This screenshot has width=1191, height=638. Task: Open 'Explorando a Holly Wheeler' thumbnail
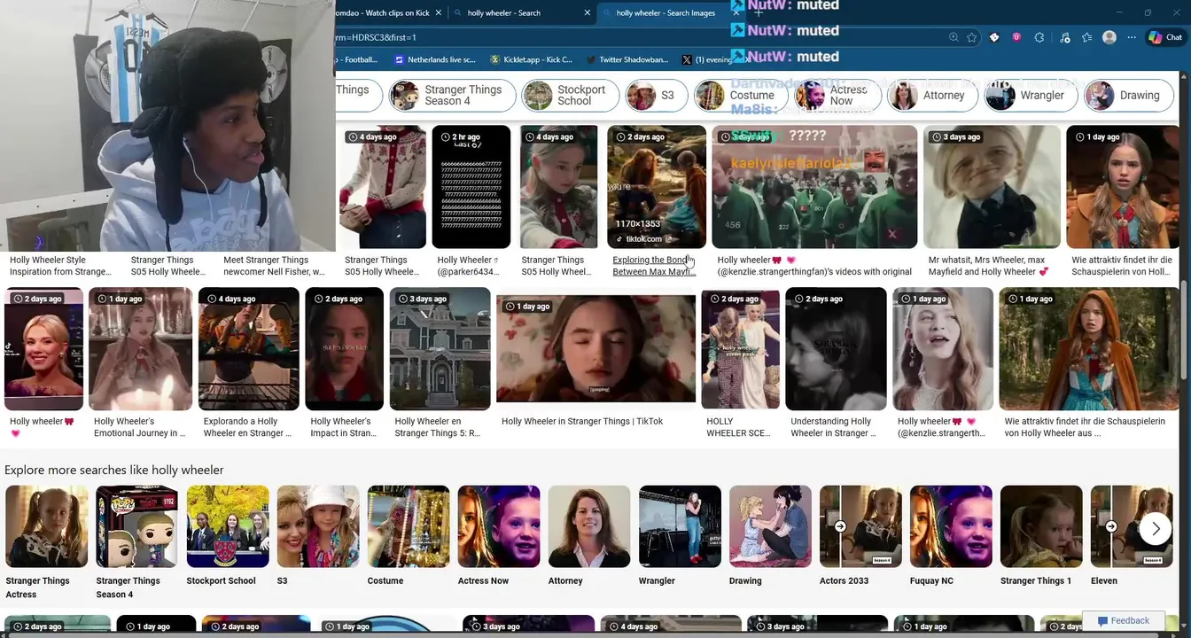pos(249,348)
